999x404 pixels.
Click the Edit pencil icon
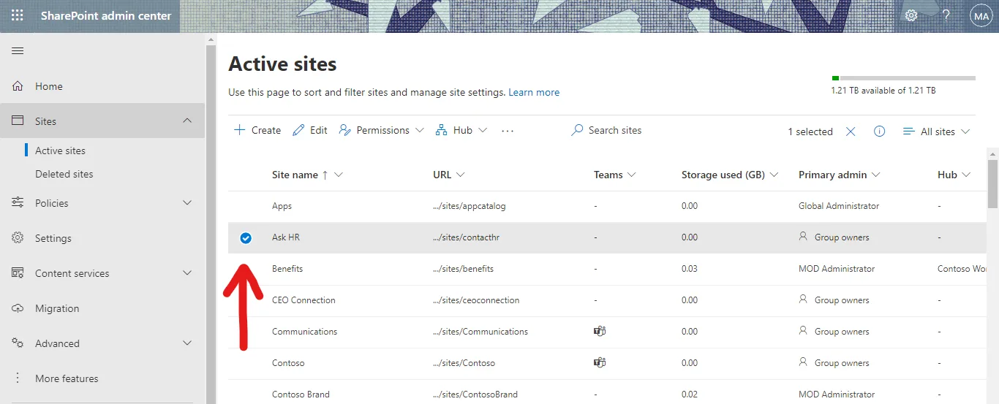[298, 130]
